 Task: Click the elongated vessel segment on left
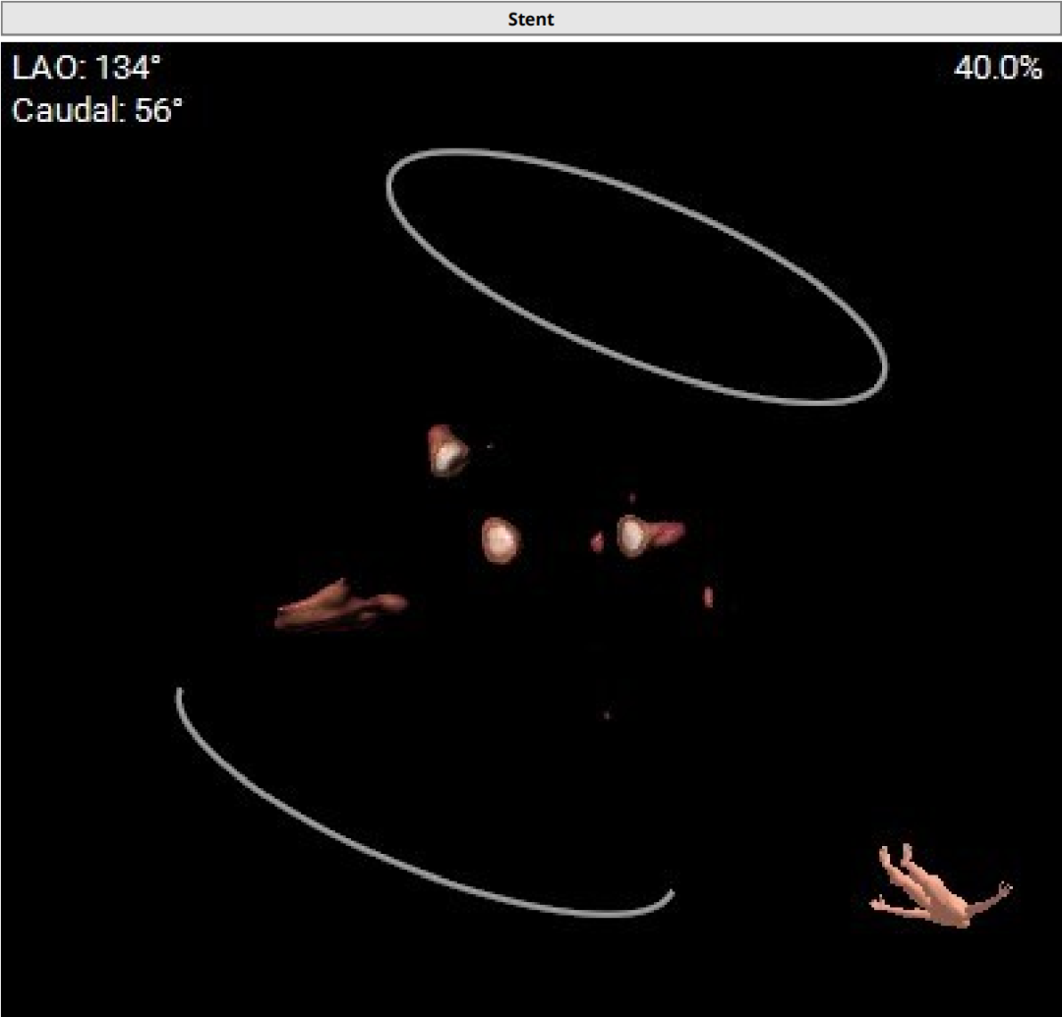(337, 606)
